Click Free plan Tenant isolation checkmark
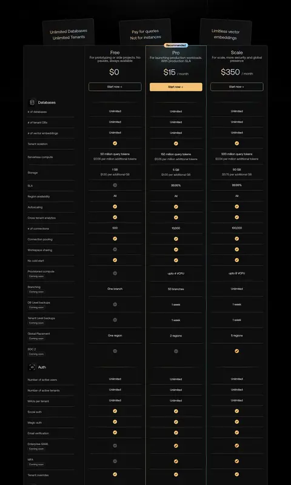291x485 pixels. click(x=115, y=144)
